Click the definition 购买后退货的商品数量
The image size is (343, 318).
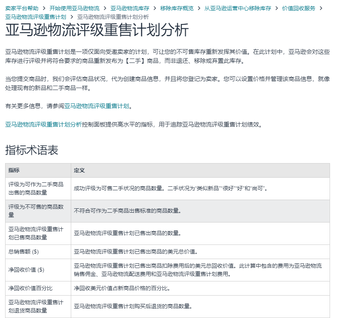(200, 307)
